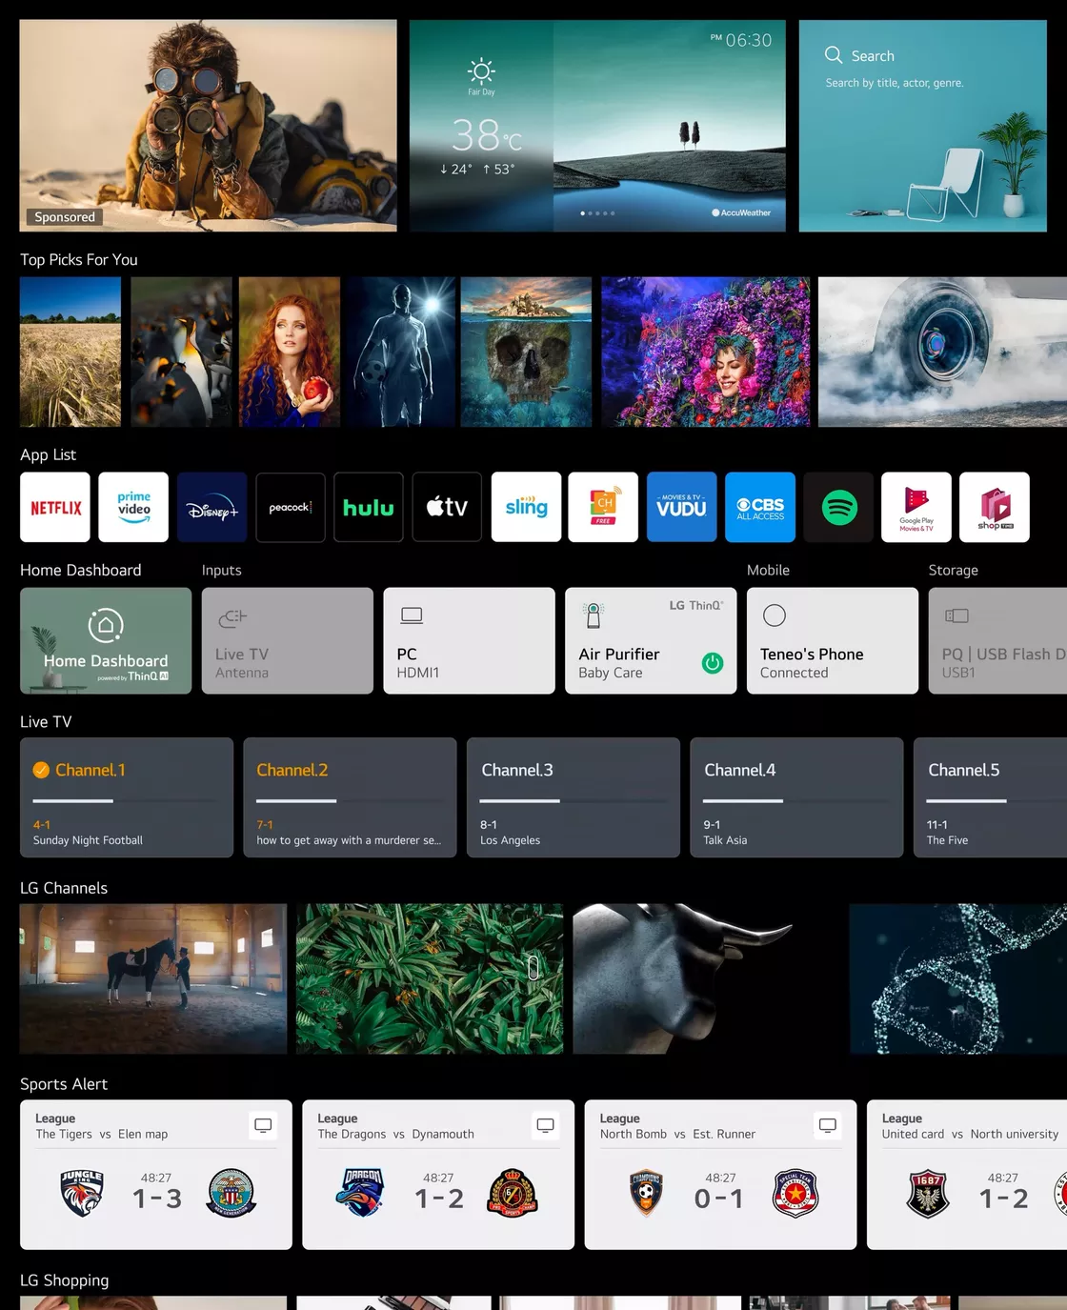Select the Channel.3 Los Angeles tile

[573, 797]
